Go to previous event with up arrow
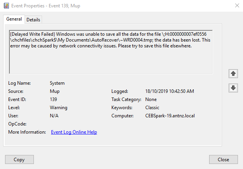Screen dimensions: 243x169 233,73
